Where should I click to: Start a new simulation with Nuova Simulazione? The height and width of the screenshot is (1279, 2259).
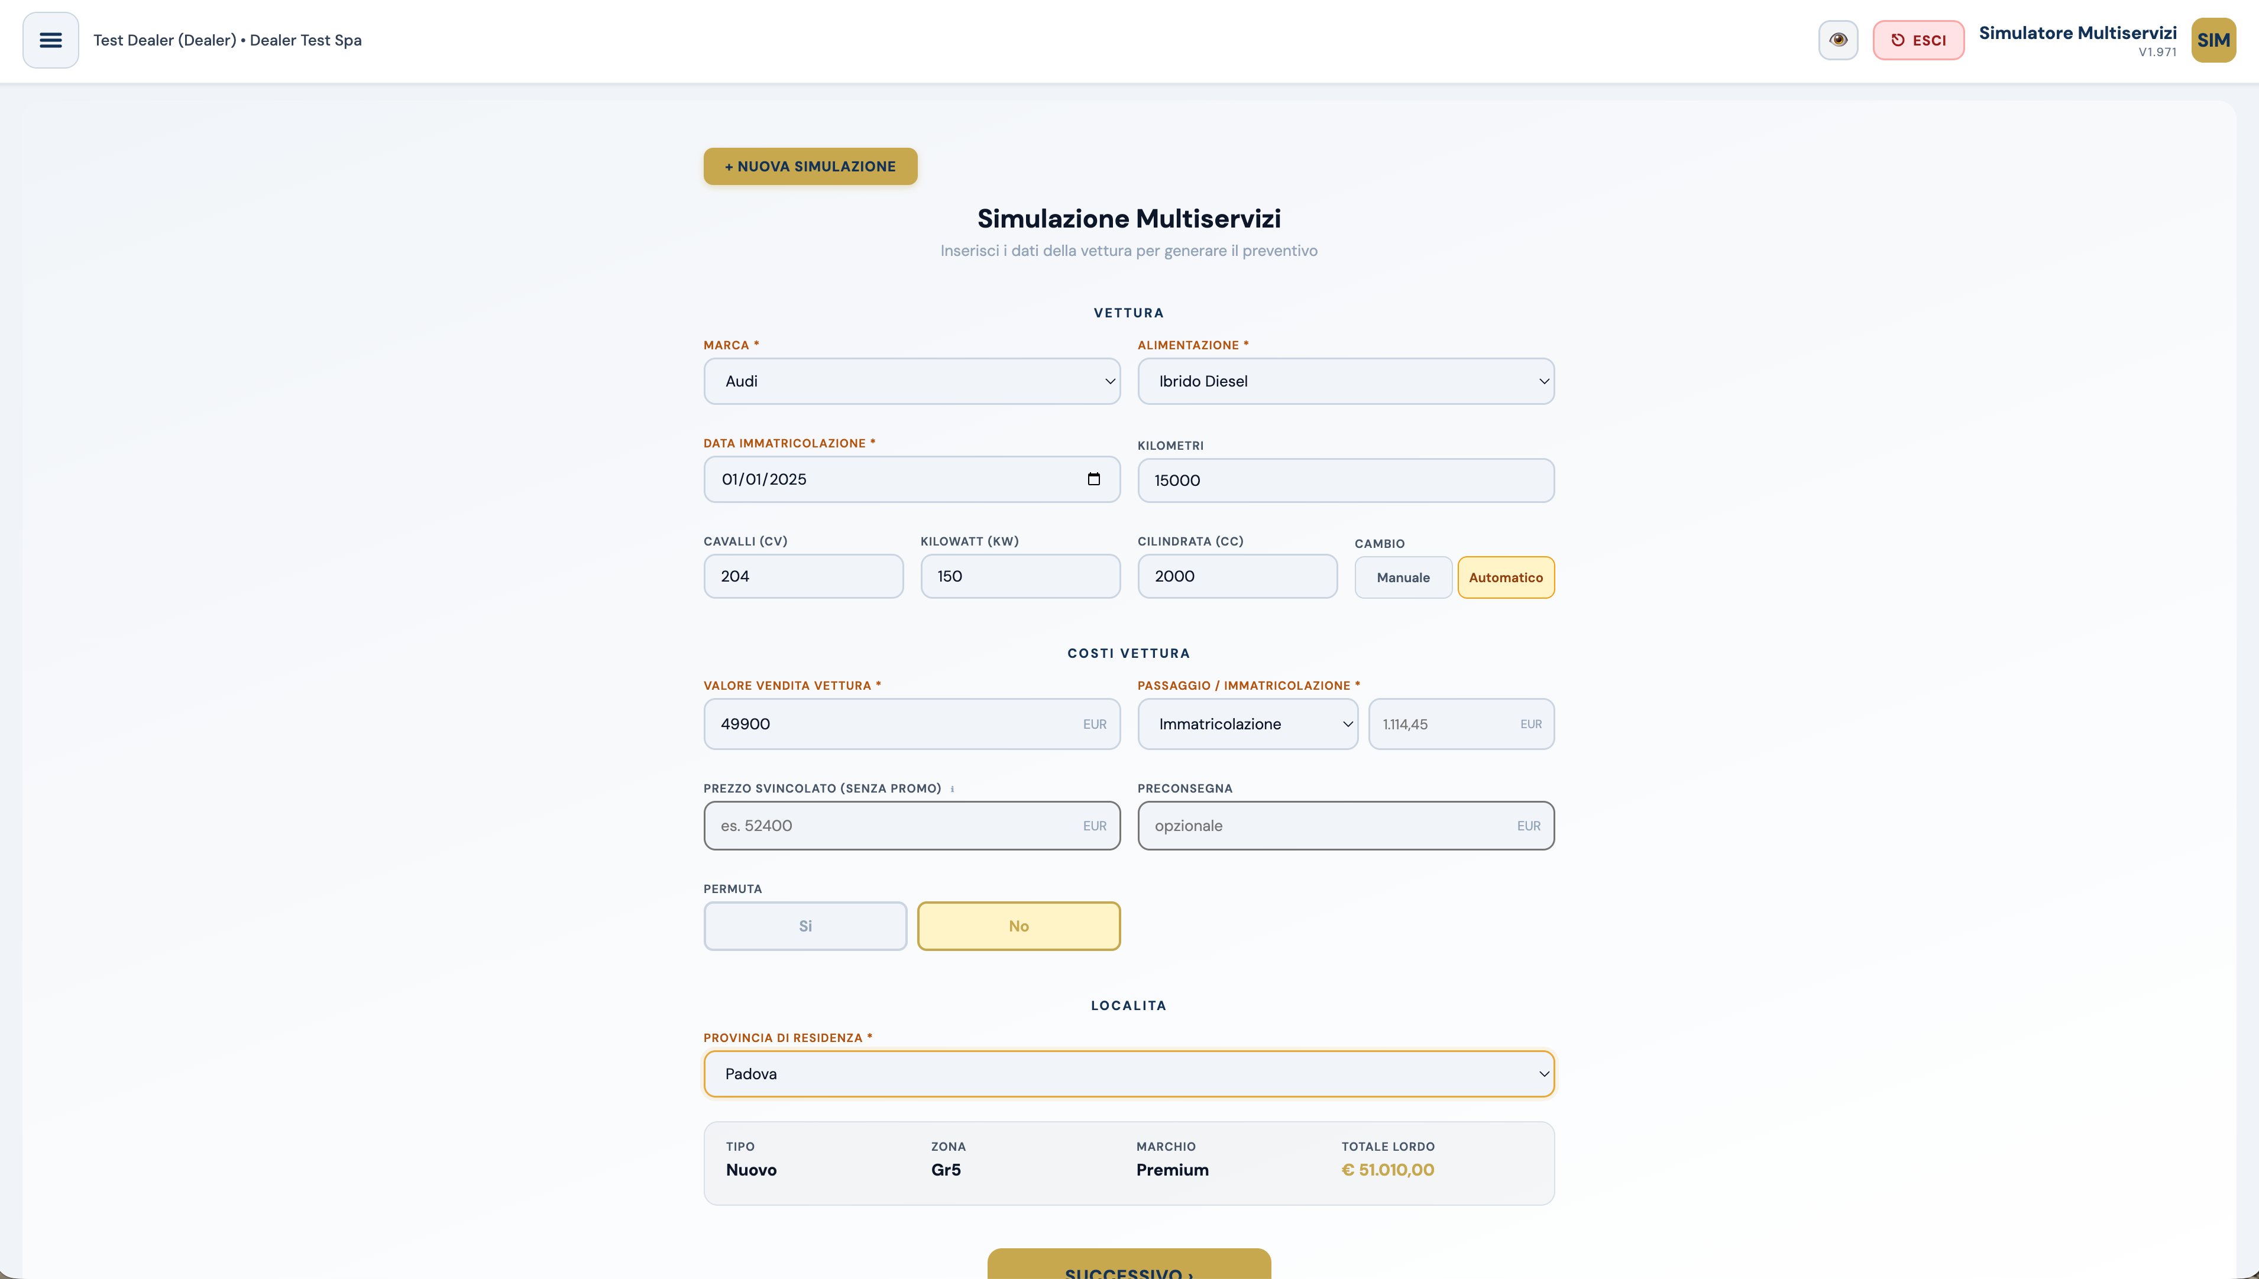point(810,166)
